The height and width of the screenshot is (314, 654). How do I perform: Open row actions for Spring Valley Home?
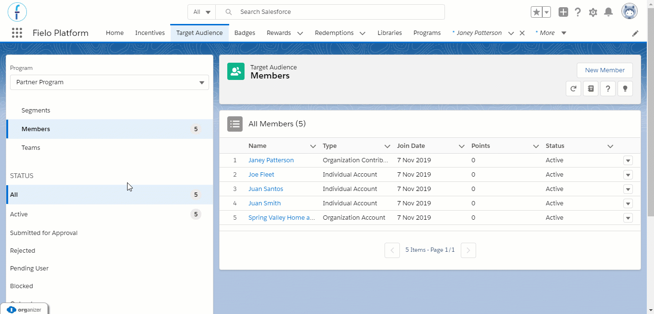(x=628, y=218)
